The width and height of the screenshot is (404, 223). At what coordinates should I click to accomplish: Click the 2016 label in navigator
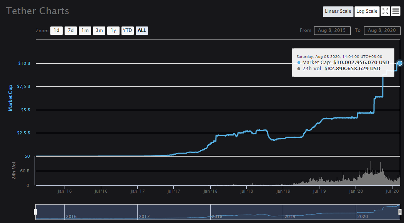click(x=71, y=216)
